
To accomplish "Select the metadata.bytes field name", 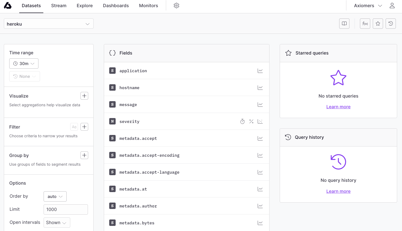I will (x=137, y=223).
